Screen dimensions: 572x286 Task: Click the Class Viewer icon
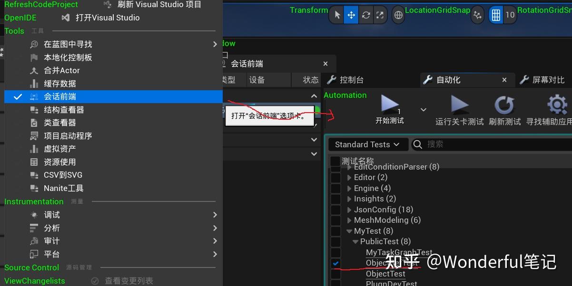34,123
